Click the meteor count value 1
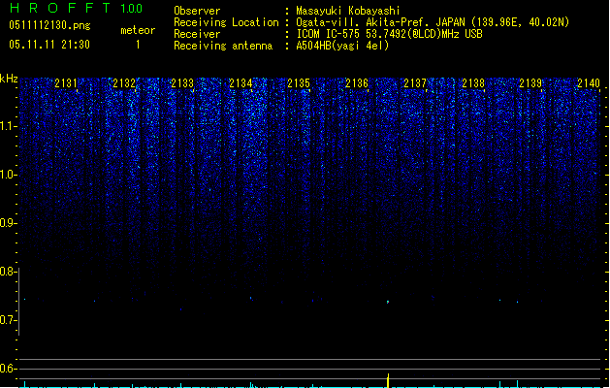 point(138,45)
